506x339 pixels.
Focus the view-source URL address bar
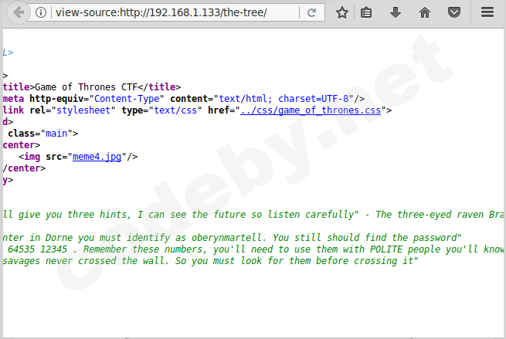176,13
